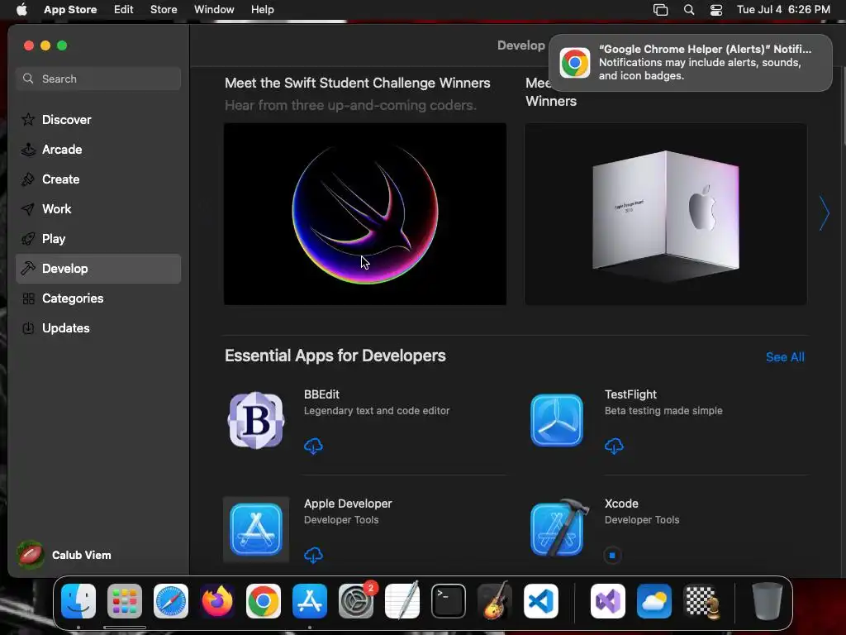Check Updates in the sidebar

pyautogui.click(x=98, y=327)
